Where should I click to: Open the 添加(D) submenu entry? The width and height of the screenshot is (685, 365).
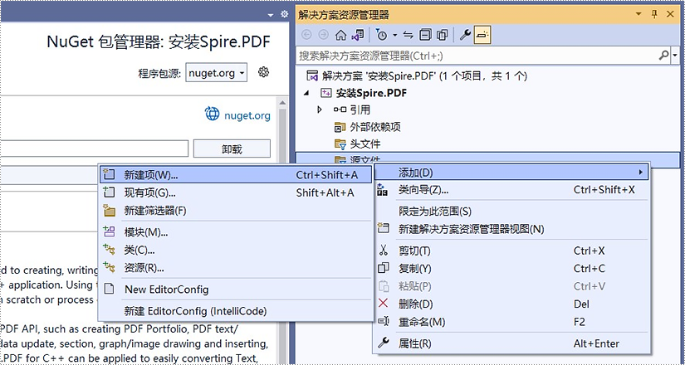click(511, 173)
